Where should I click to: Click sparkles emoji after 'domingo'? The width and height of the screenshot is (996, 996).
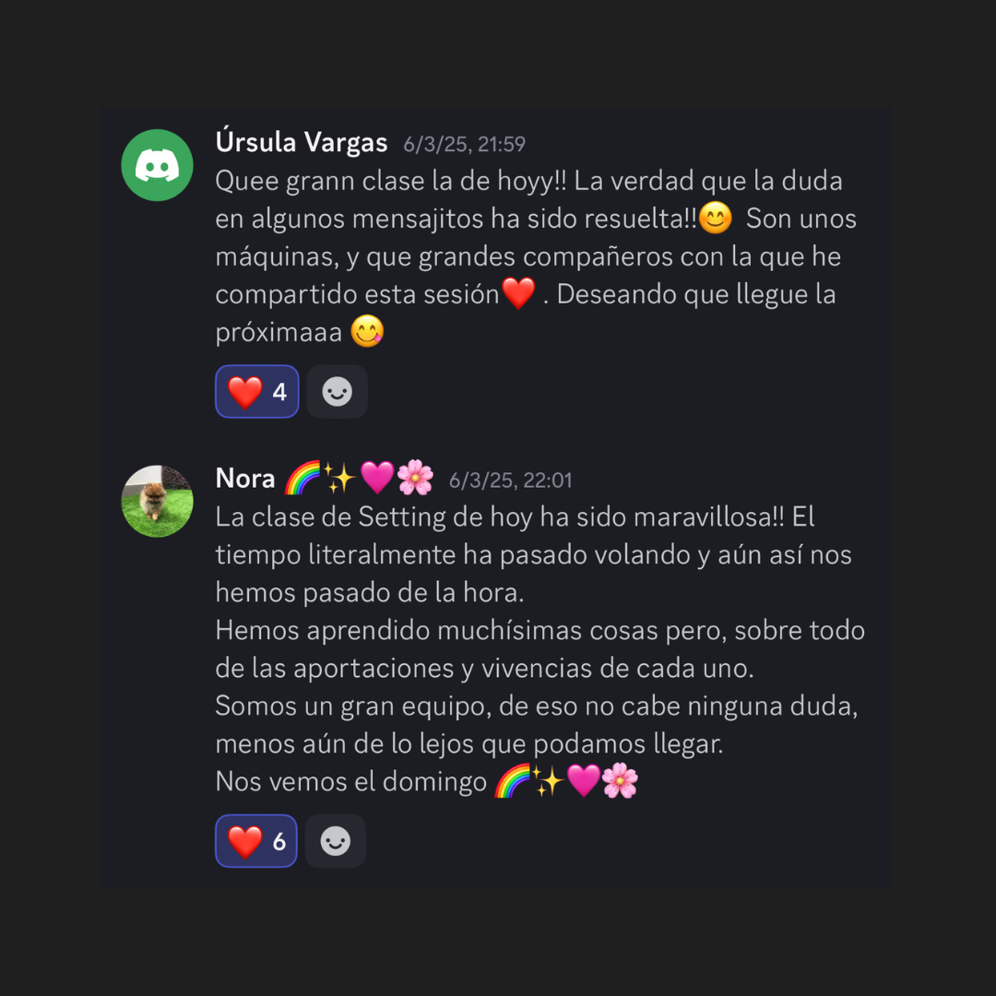(x=547, y=781)
